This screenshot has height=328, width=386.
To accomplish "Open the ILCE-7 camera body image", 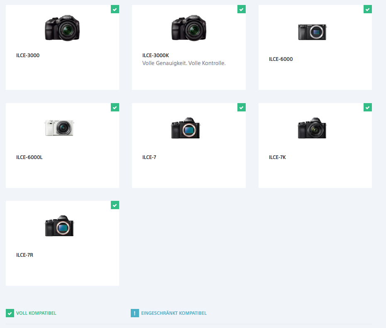I will click(186, 128).
